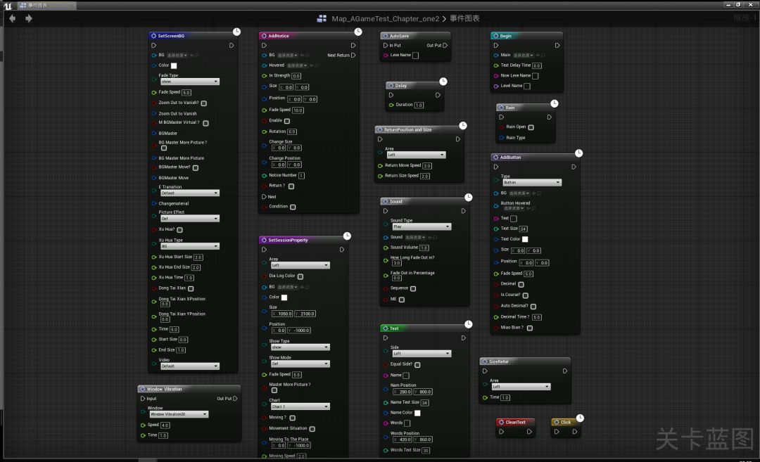Toggle M BGMaster Virtual ? checkbox

[205, 123]
